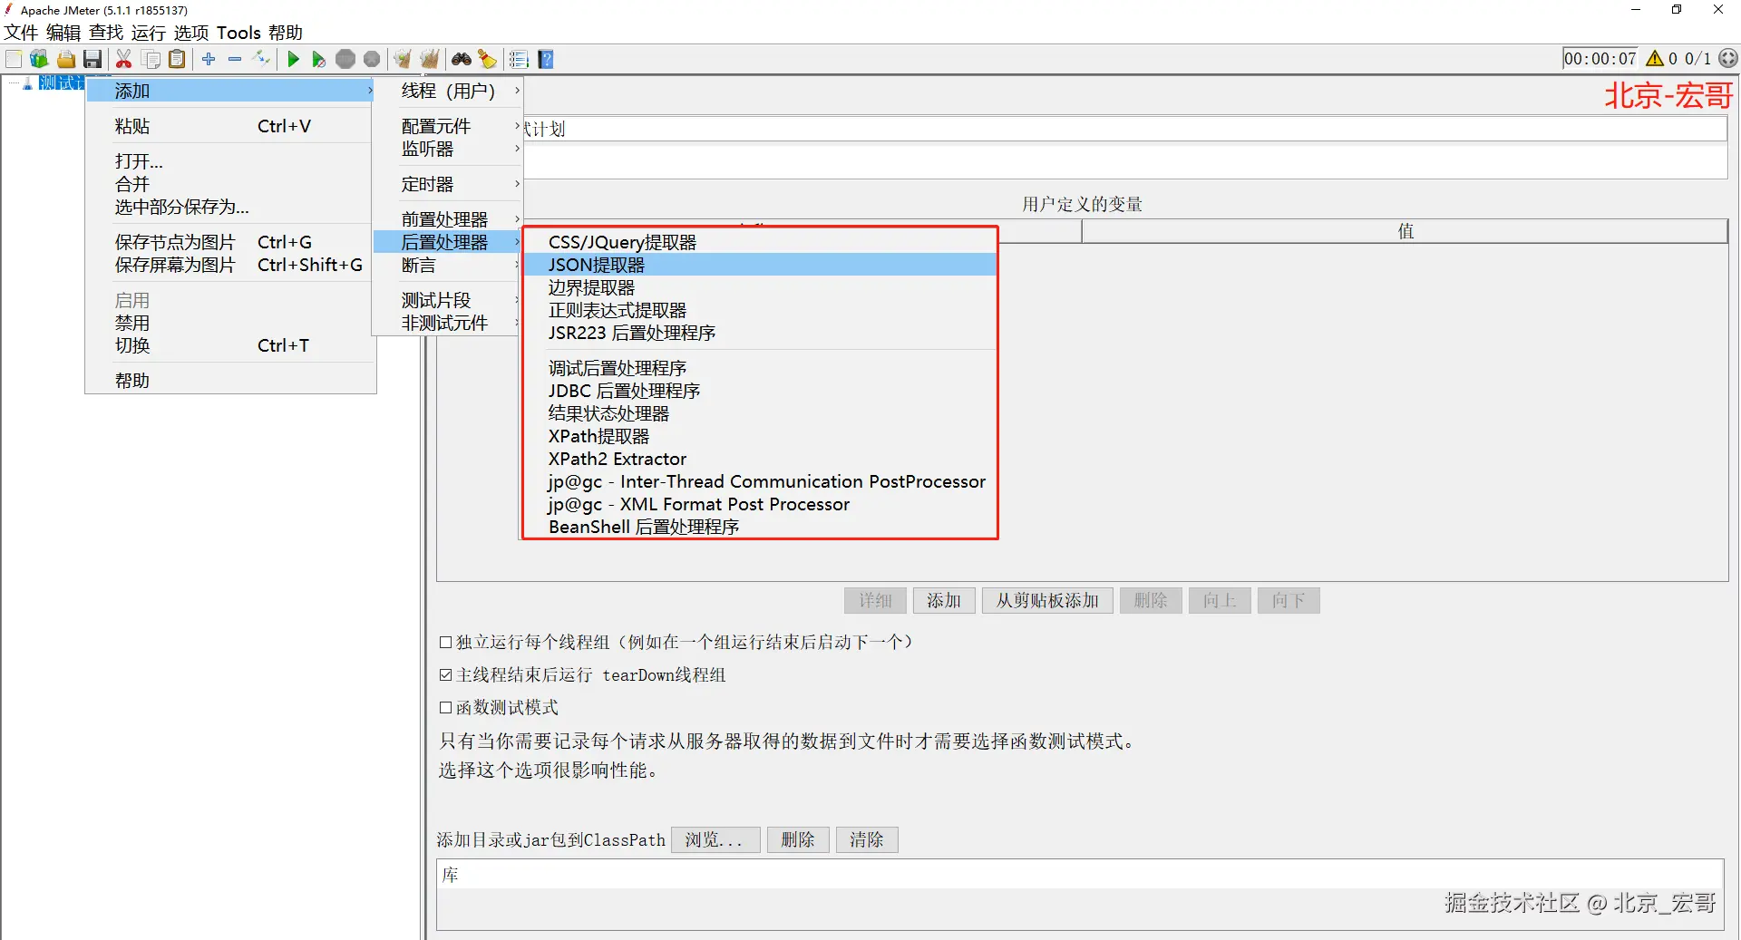This screenshot has width=1741, height=940.
Task: Choose CSS/JQuery提取器 entry
Action: click(760, 242)
